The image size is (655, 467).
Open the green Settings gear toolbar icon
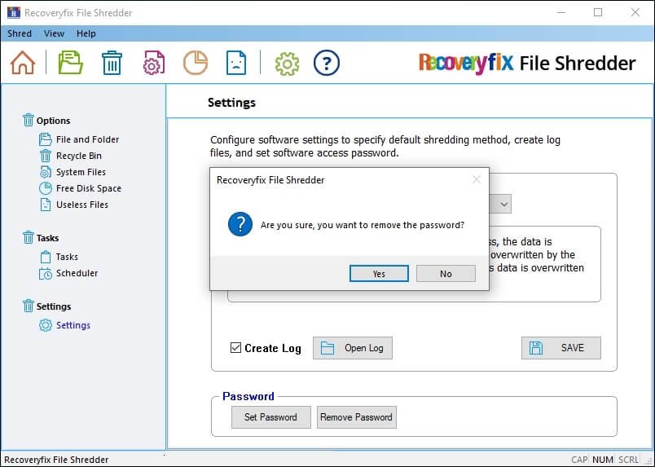pos(287,63)
